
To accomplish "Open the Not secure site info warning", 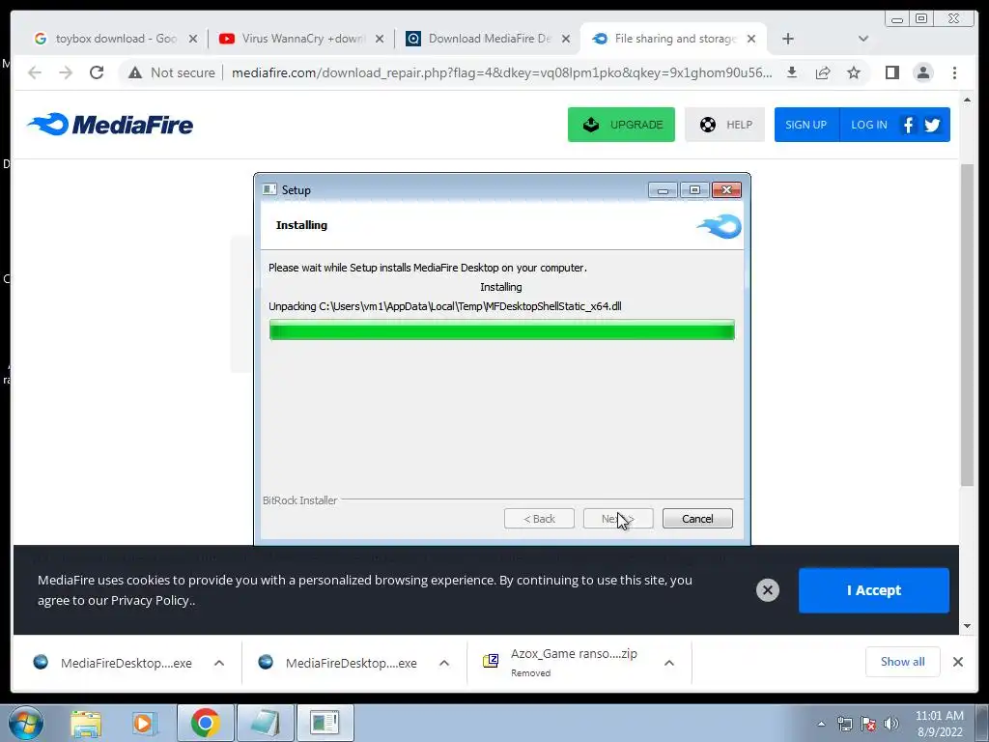I will (x=172, y=73).
